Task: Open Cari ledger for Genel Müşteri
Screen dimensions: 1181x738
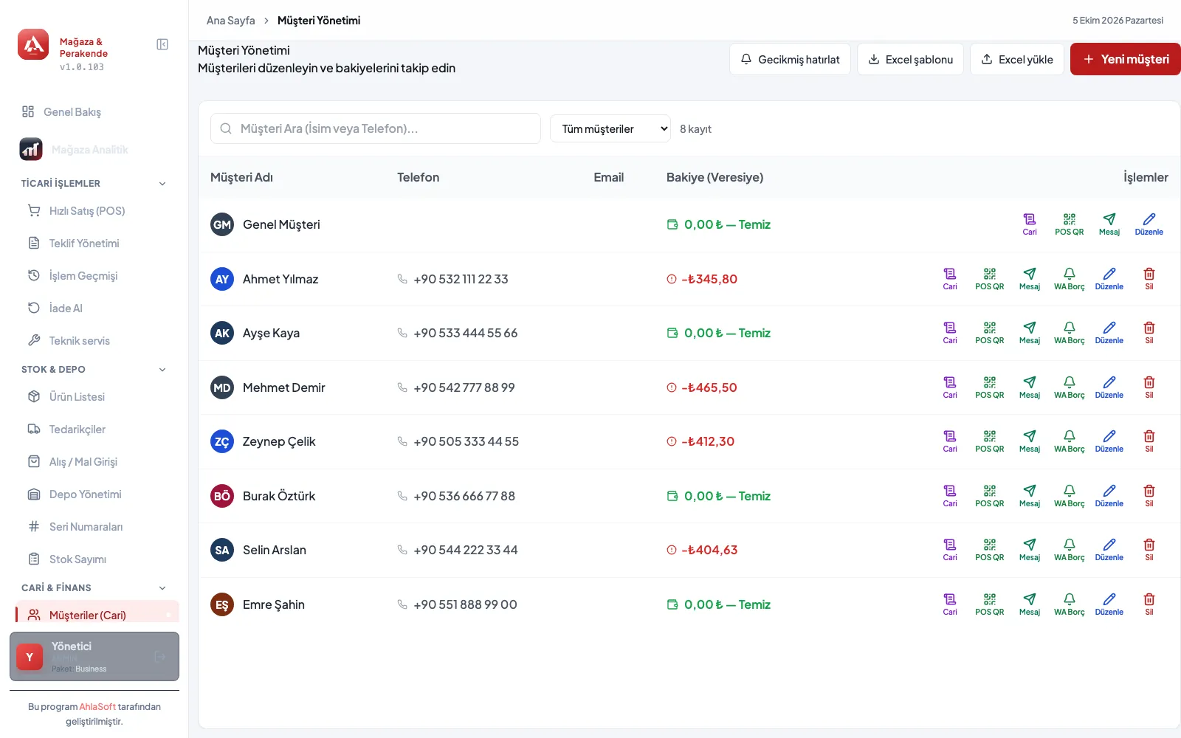Action: click(x=1030, y=224)
